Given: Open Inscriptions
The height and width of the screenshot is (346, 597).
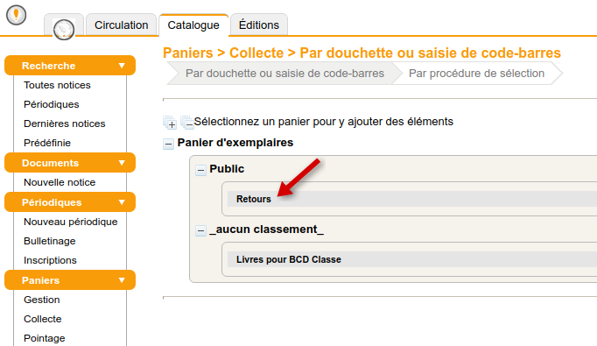Looking at the screenshot, I should 50,260.
